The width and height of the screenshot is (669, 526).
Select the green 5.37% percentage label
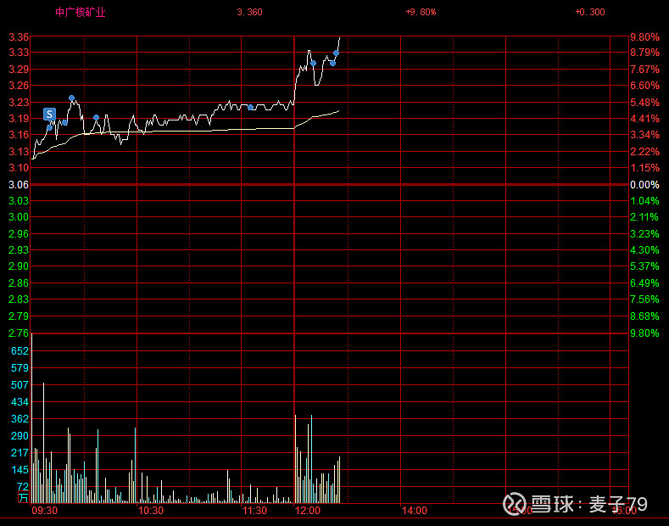click(644, 266)
